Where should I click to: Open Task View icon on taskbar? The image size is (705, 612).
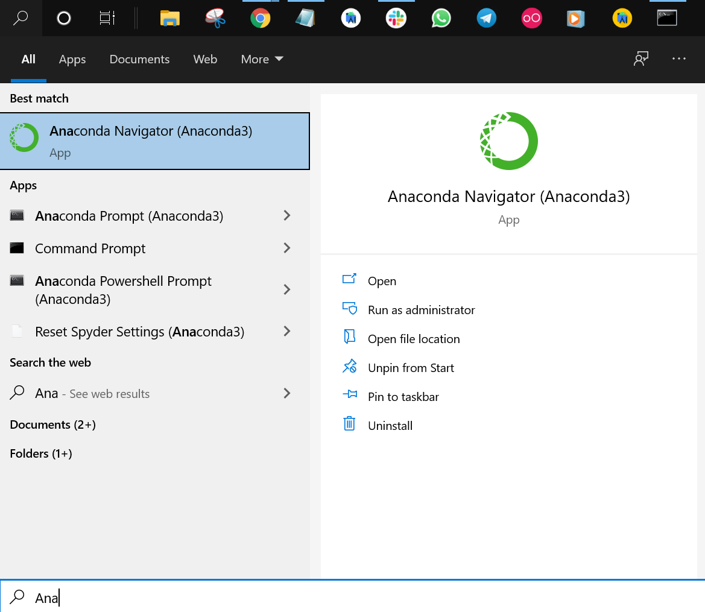click(x=107, y=18)
